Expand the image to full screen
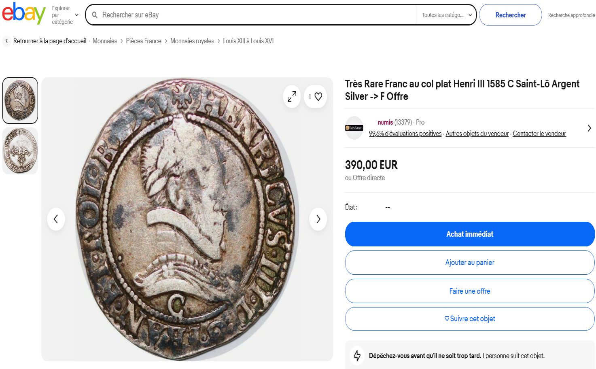 (x=292, y=96)
